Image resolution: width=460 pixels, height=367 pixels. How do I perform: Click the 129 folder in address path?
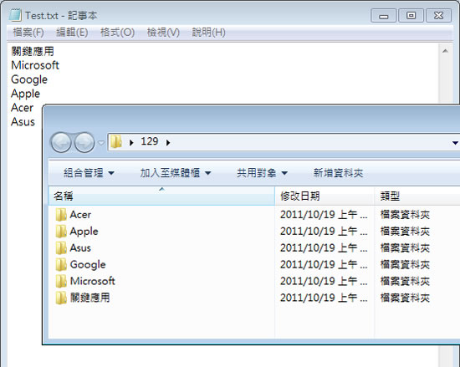point(150,141)
